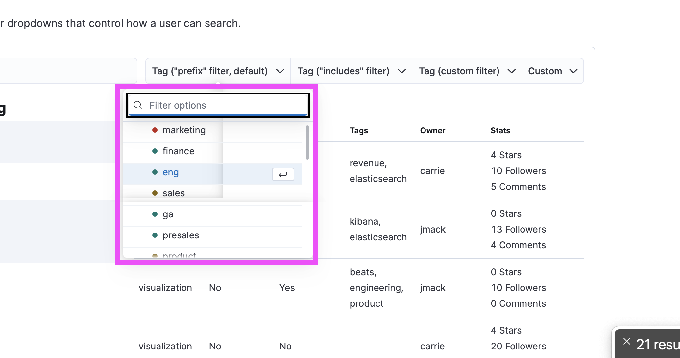Click the Stats column header

[500, 130]
